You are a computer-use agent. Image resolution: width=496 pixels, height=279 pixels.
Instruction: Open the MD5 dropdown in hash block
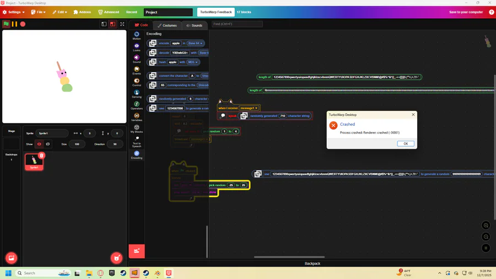click(x=193, y=62)
